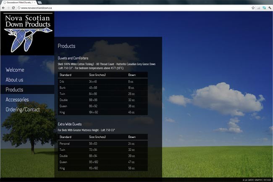Screen dimensions: 273x182
Task: Click the Crib row in the first table
Action: (103, 82)
